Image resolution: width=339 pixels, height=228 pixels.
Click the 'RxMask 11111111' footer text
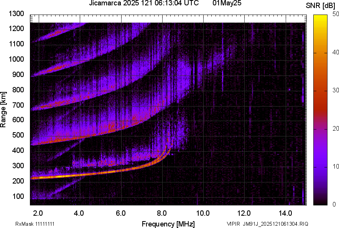tap(35, 224)
